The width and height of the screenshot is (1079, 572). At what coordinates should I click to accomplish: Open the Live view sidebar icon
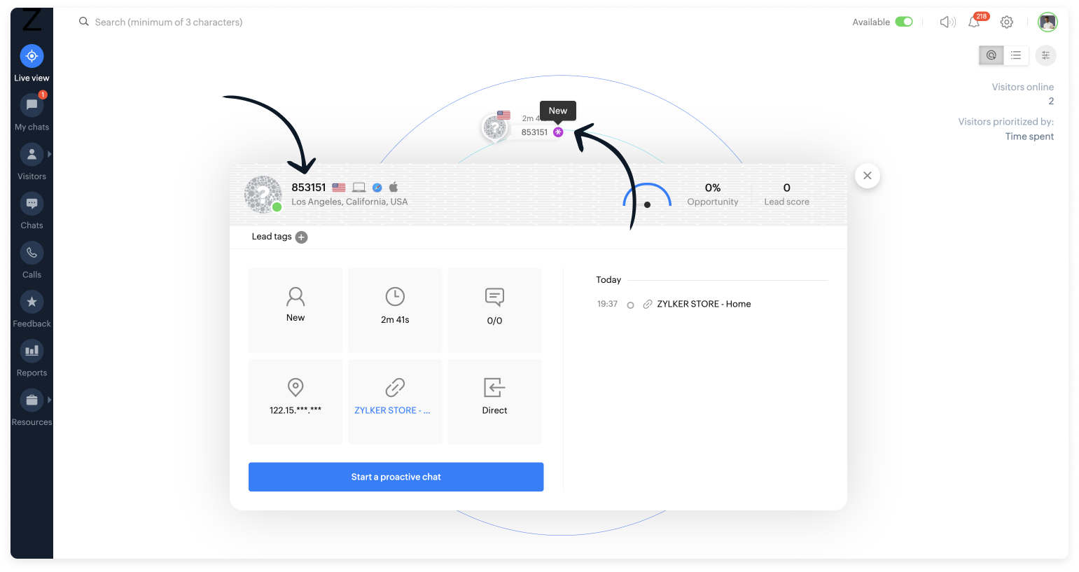click(x=32, y=56)
